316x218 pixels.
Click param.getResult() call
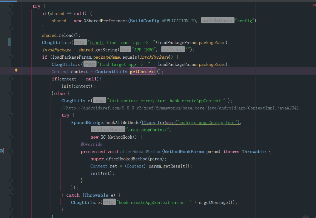170,166
